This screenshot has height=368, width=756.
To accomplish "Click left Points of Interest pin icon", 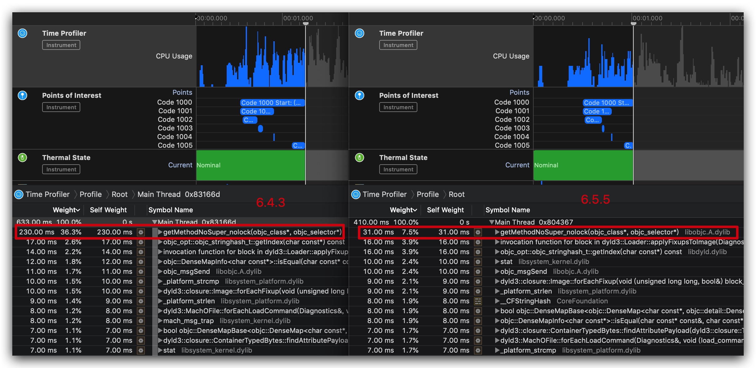I will (22, 95).
